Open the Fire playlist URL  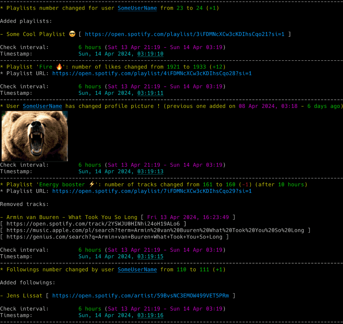point(152,73)
